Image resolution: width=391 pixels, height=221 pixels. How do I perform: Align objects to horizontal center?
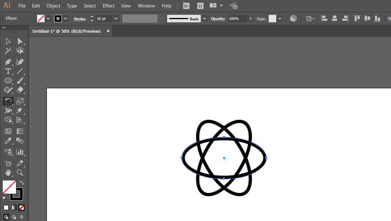coord(334,18)
